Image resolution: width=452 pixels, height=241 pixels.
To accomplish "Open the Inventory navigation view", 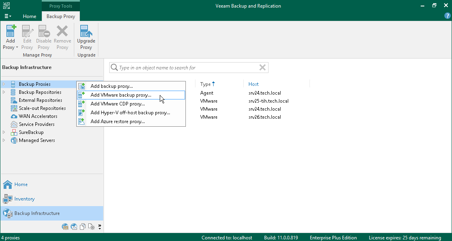I will coord(24,199).
